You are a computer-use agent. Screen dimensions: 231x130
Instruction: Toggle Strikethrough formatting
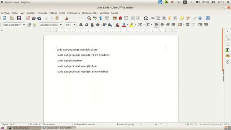point(98,25)
